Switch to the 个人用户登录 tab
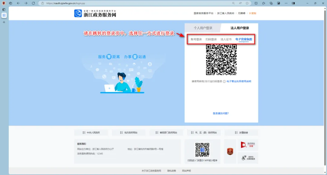The image size is (327, 175). [x=203, y=28]
